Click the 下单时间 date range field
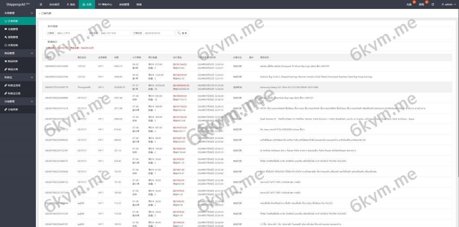 [159, 33]
